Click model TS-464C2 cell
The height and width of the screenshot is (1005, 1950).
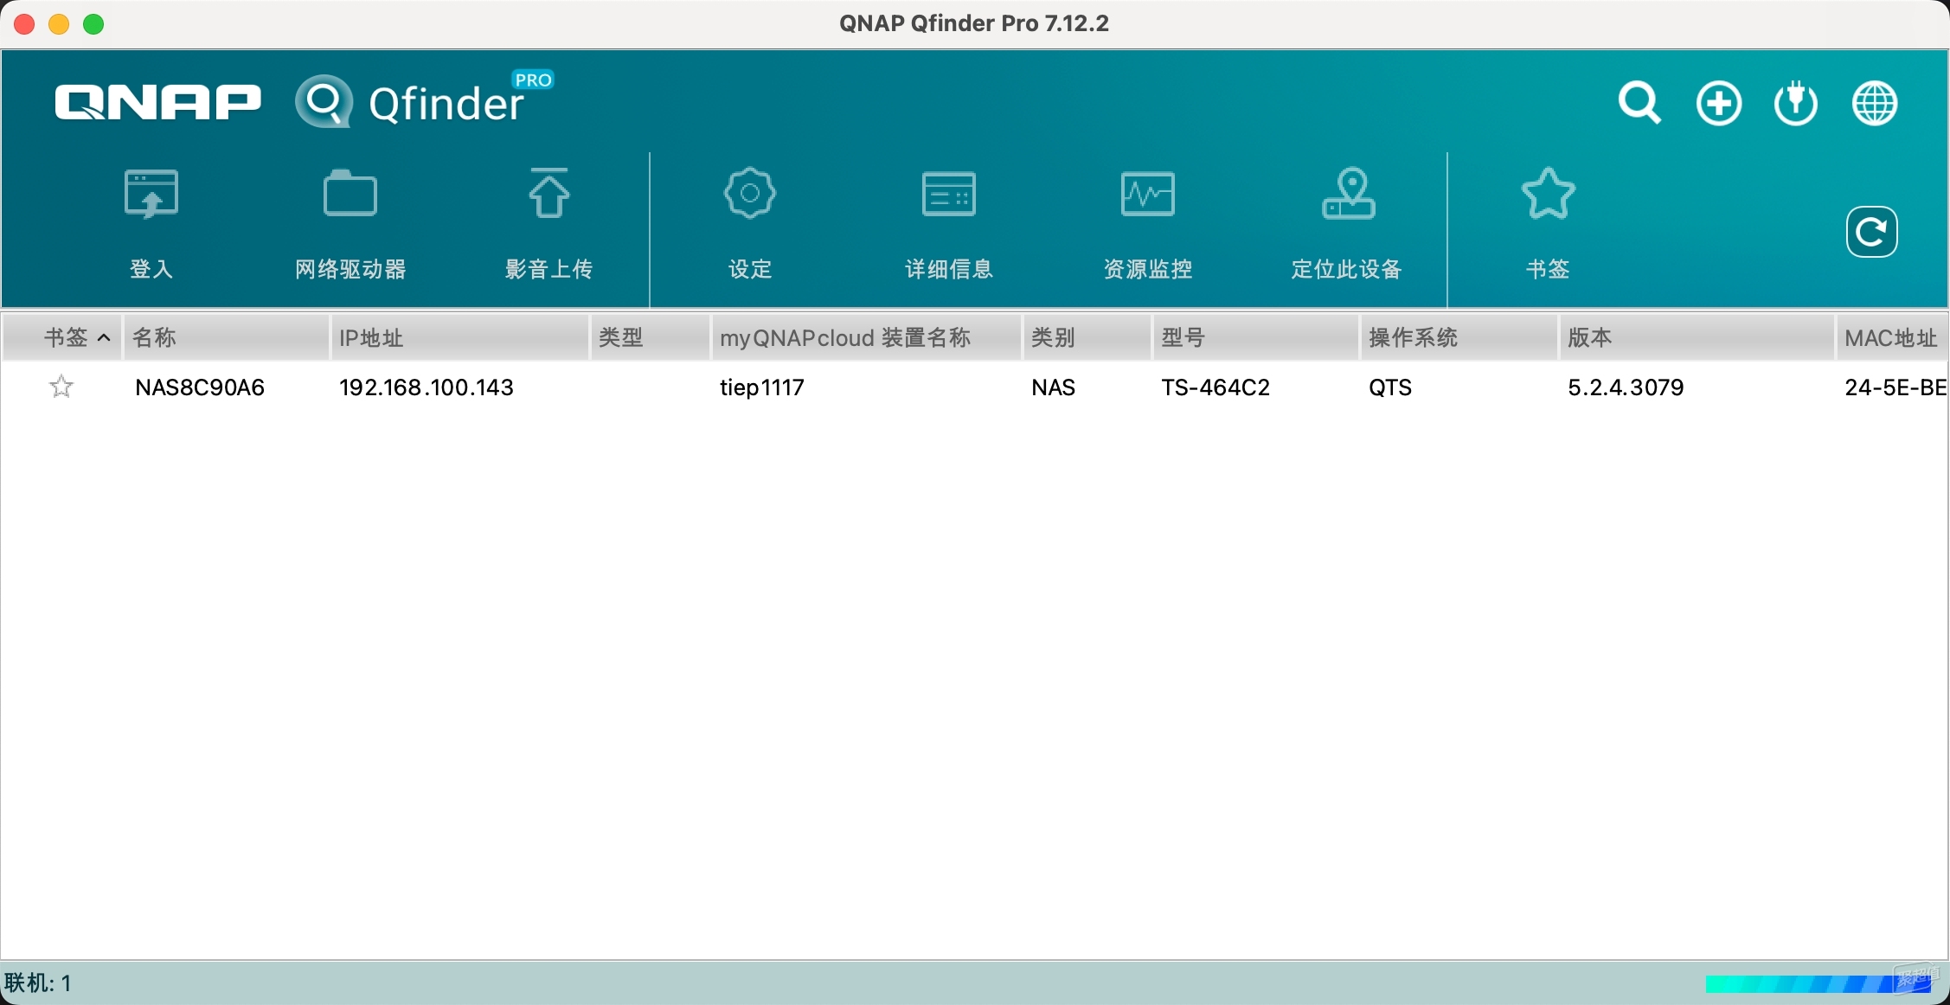[1216, 387]
